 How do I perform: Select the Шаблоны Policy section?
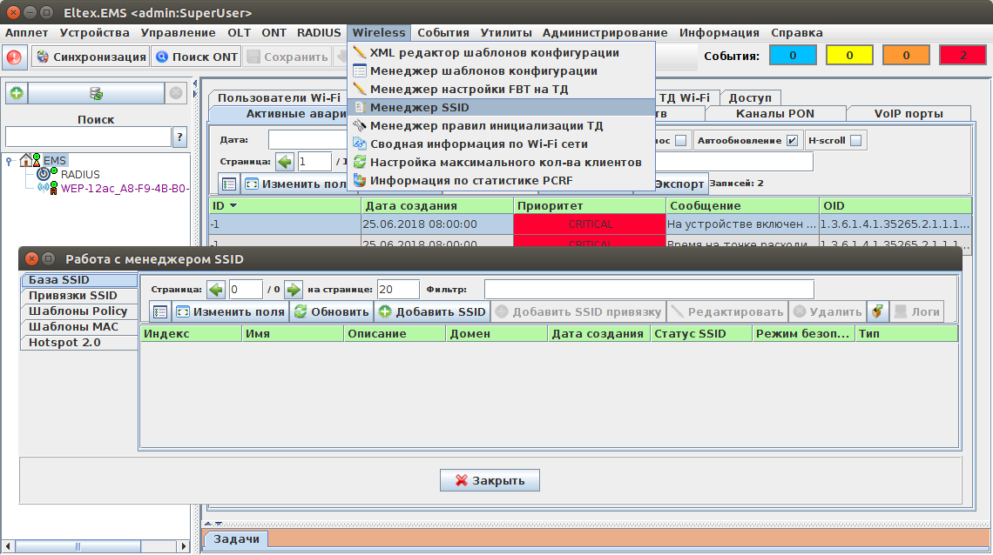click(x=79, y=311)
